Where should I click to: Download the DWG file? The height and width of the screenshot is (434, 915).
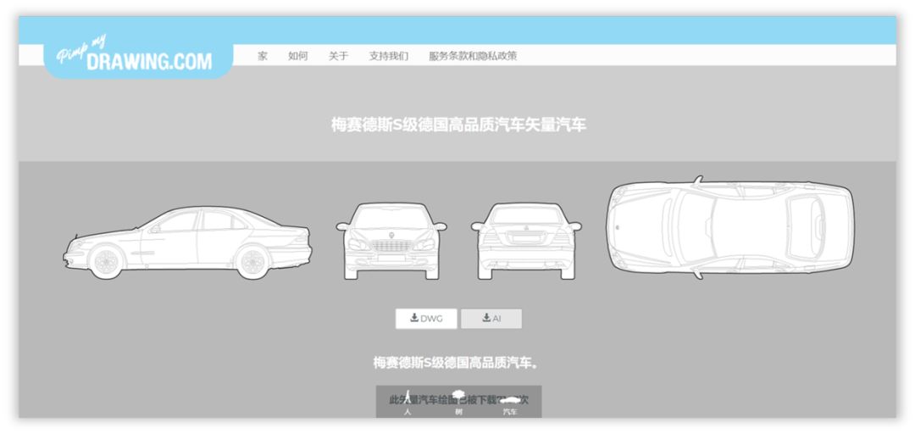pos(426,319)
